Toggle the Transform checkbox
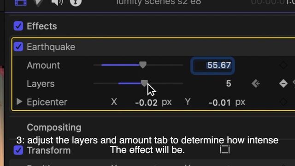The image size is (295, 166). 18,150
